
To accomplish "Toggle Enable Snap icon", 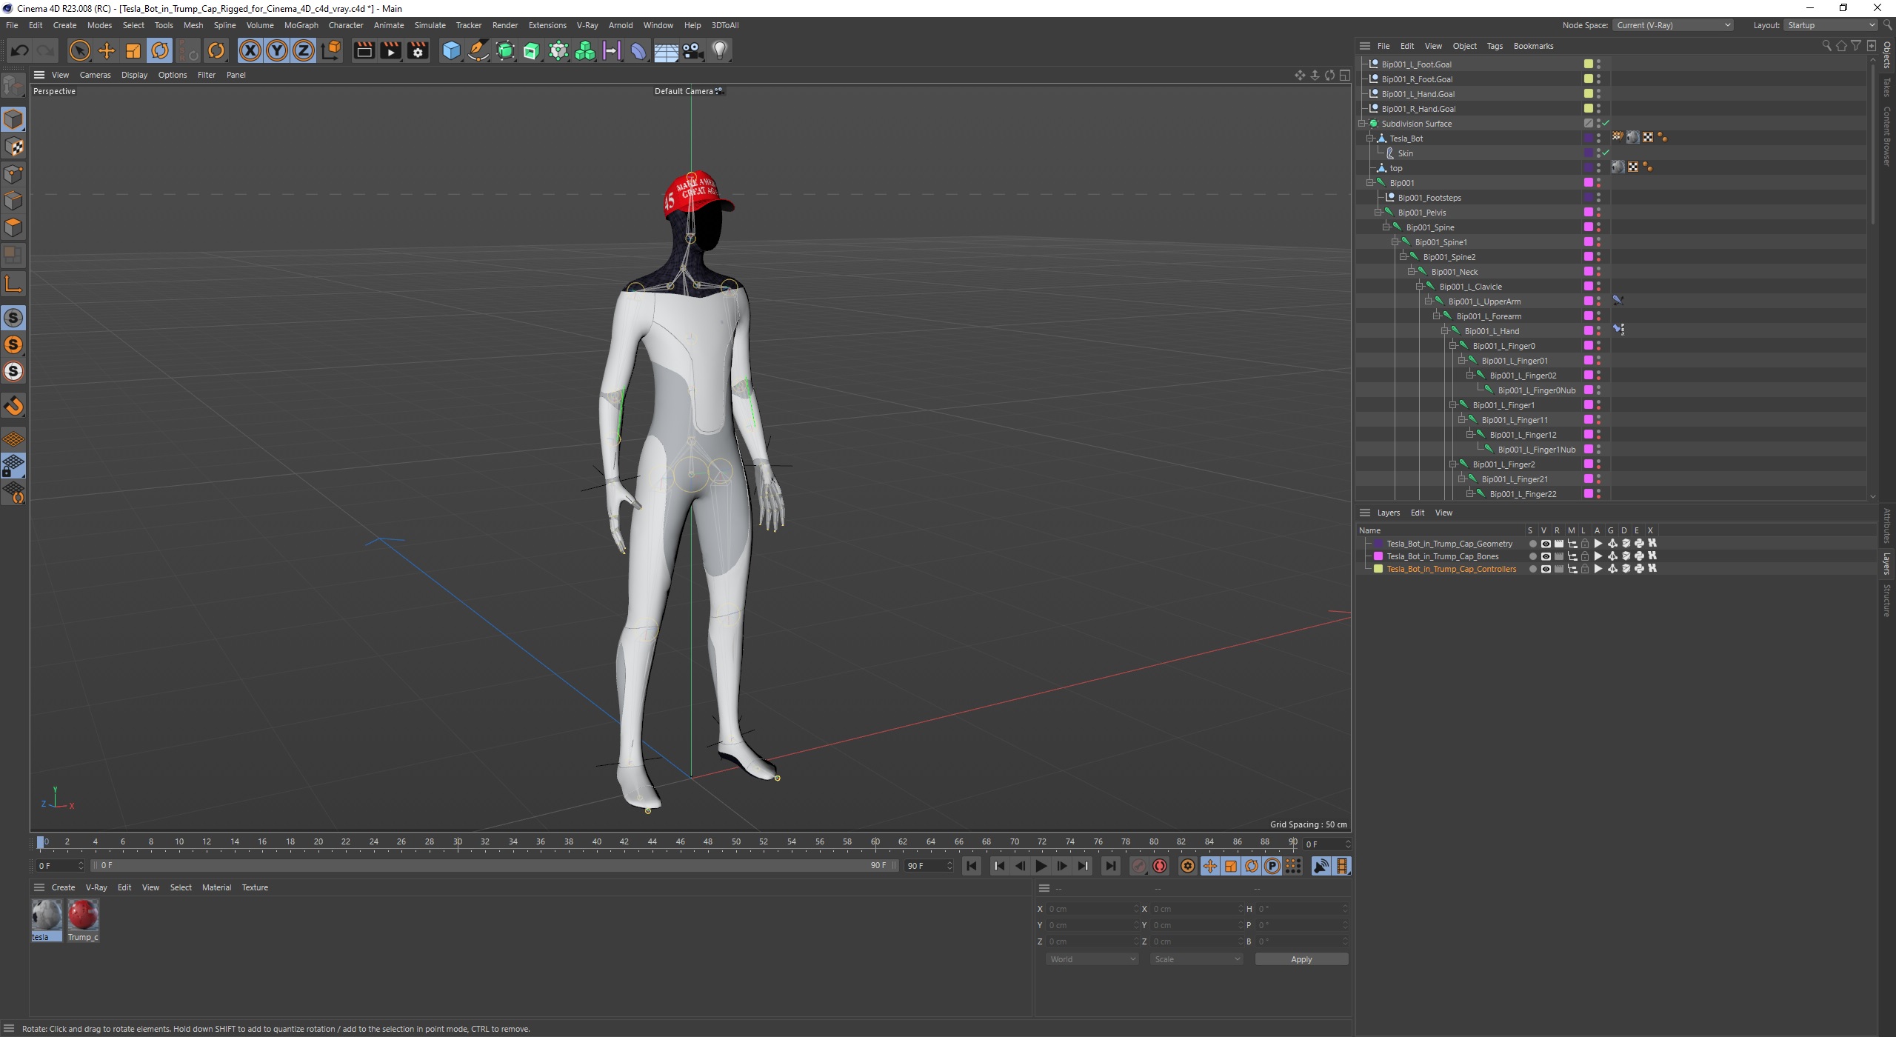I will (x=13, y=405).
